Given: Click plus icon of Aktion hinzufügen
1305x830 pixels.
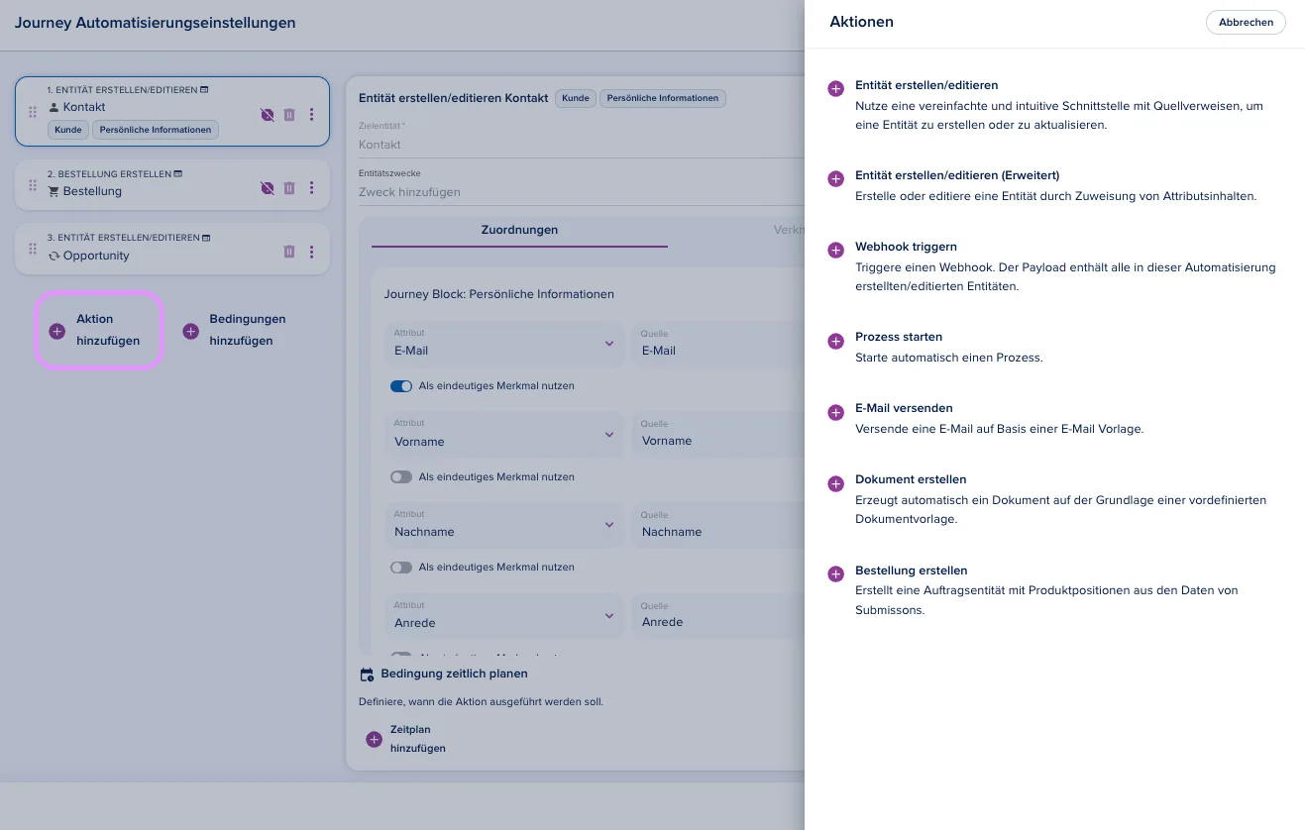Looking at the screenshot, I should coord(56,331).
